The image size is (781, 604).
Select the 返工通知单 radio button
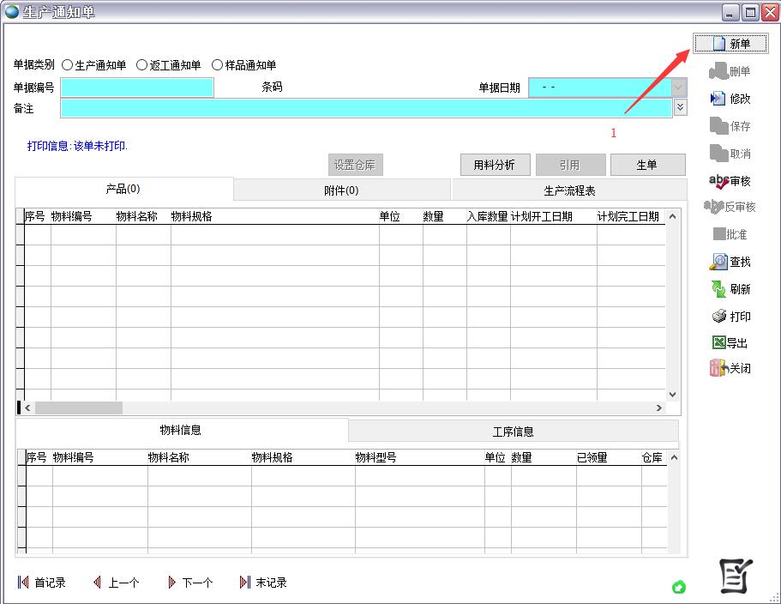pos(141,65)
